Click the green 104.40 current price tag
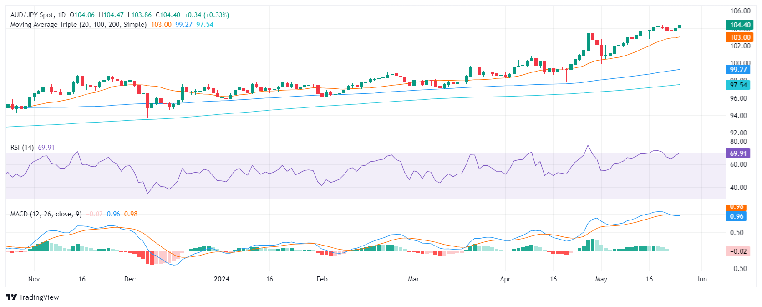 coord(740,25)
